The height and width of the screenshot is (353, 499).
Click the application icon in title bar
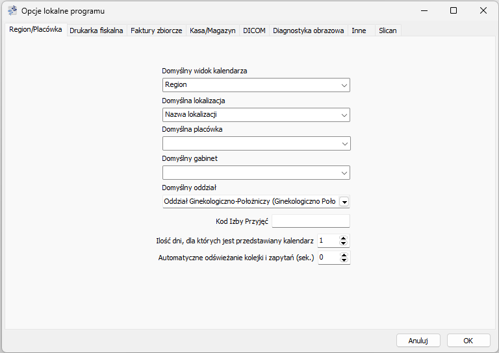pos(12,11)
